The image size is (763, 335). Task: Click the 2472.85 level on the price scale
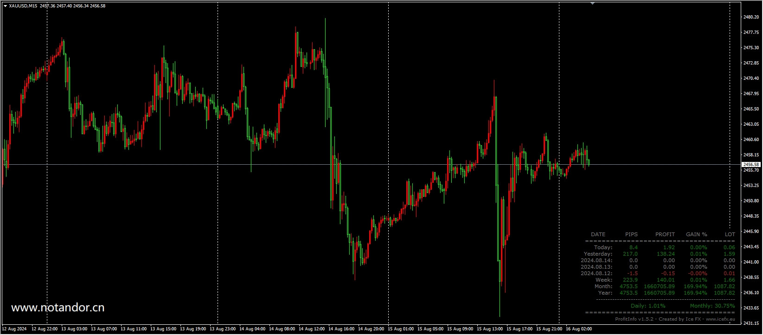pyautogui.click(x=751, y=63)
